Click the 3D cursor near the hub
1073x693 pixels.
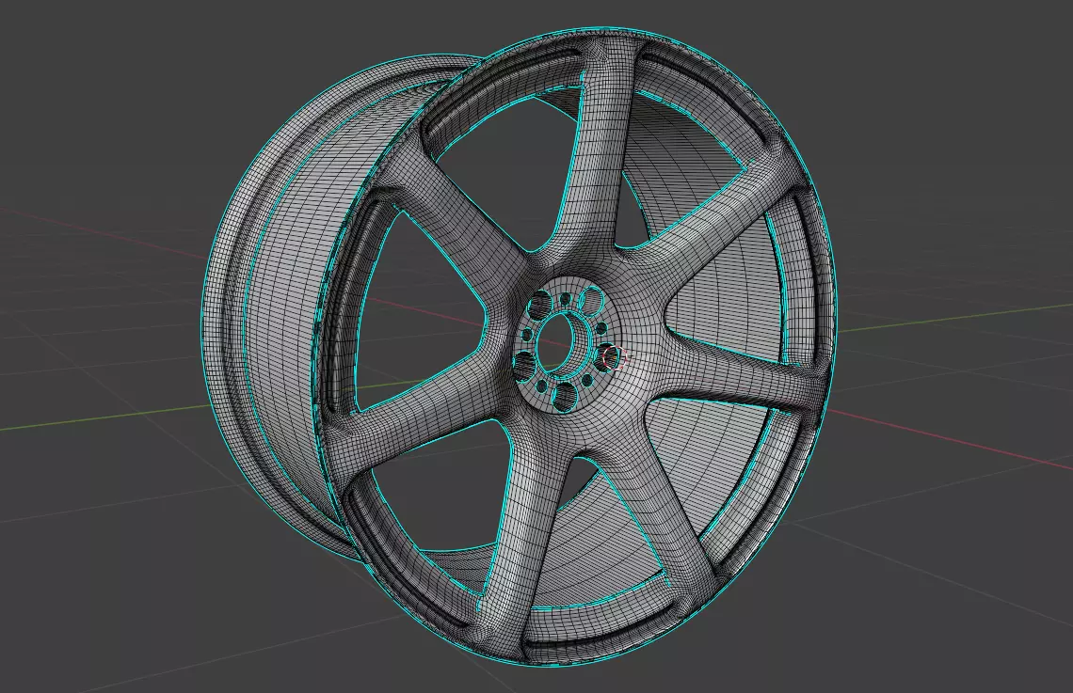615,357
